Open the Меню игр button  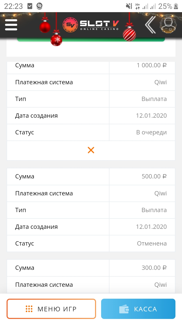coord(51,309)
